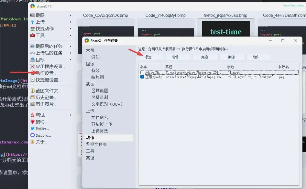The image size is (306, 189).
Task: Click the 路径 column header
Action: (169, 67)
